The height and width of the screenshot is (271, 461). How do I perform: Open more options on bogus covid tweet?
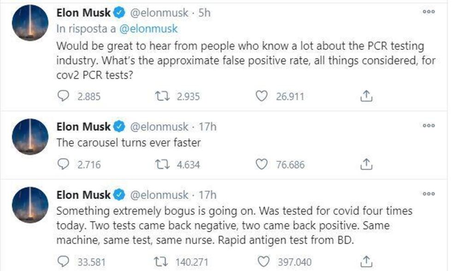coord(429,194)
